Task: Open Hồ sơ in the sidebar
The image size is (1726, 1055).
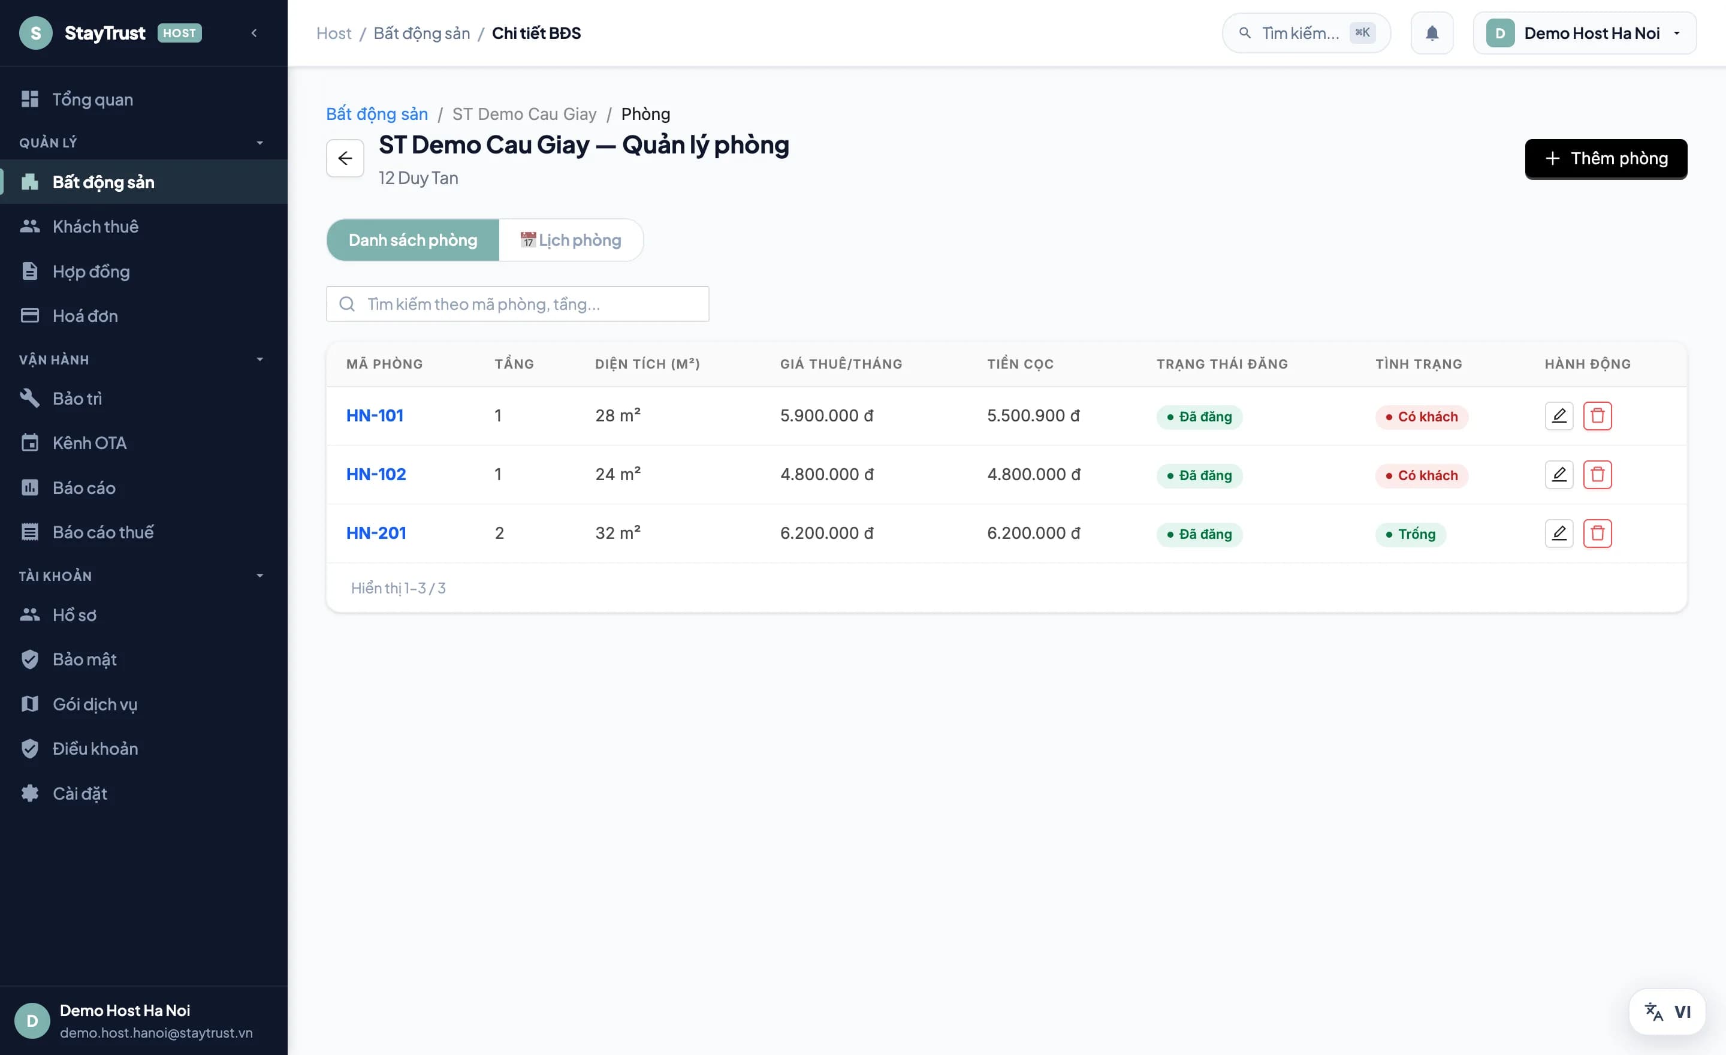Action: (144, 615)
